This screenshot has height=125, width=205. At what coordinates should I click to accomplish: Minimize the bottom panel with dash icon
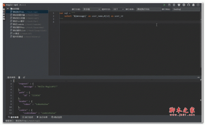click(x=199, y=77)
